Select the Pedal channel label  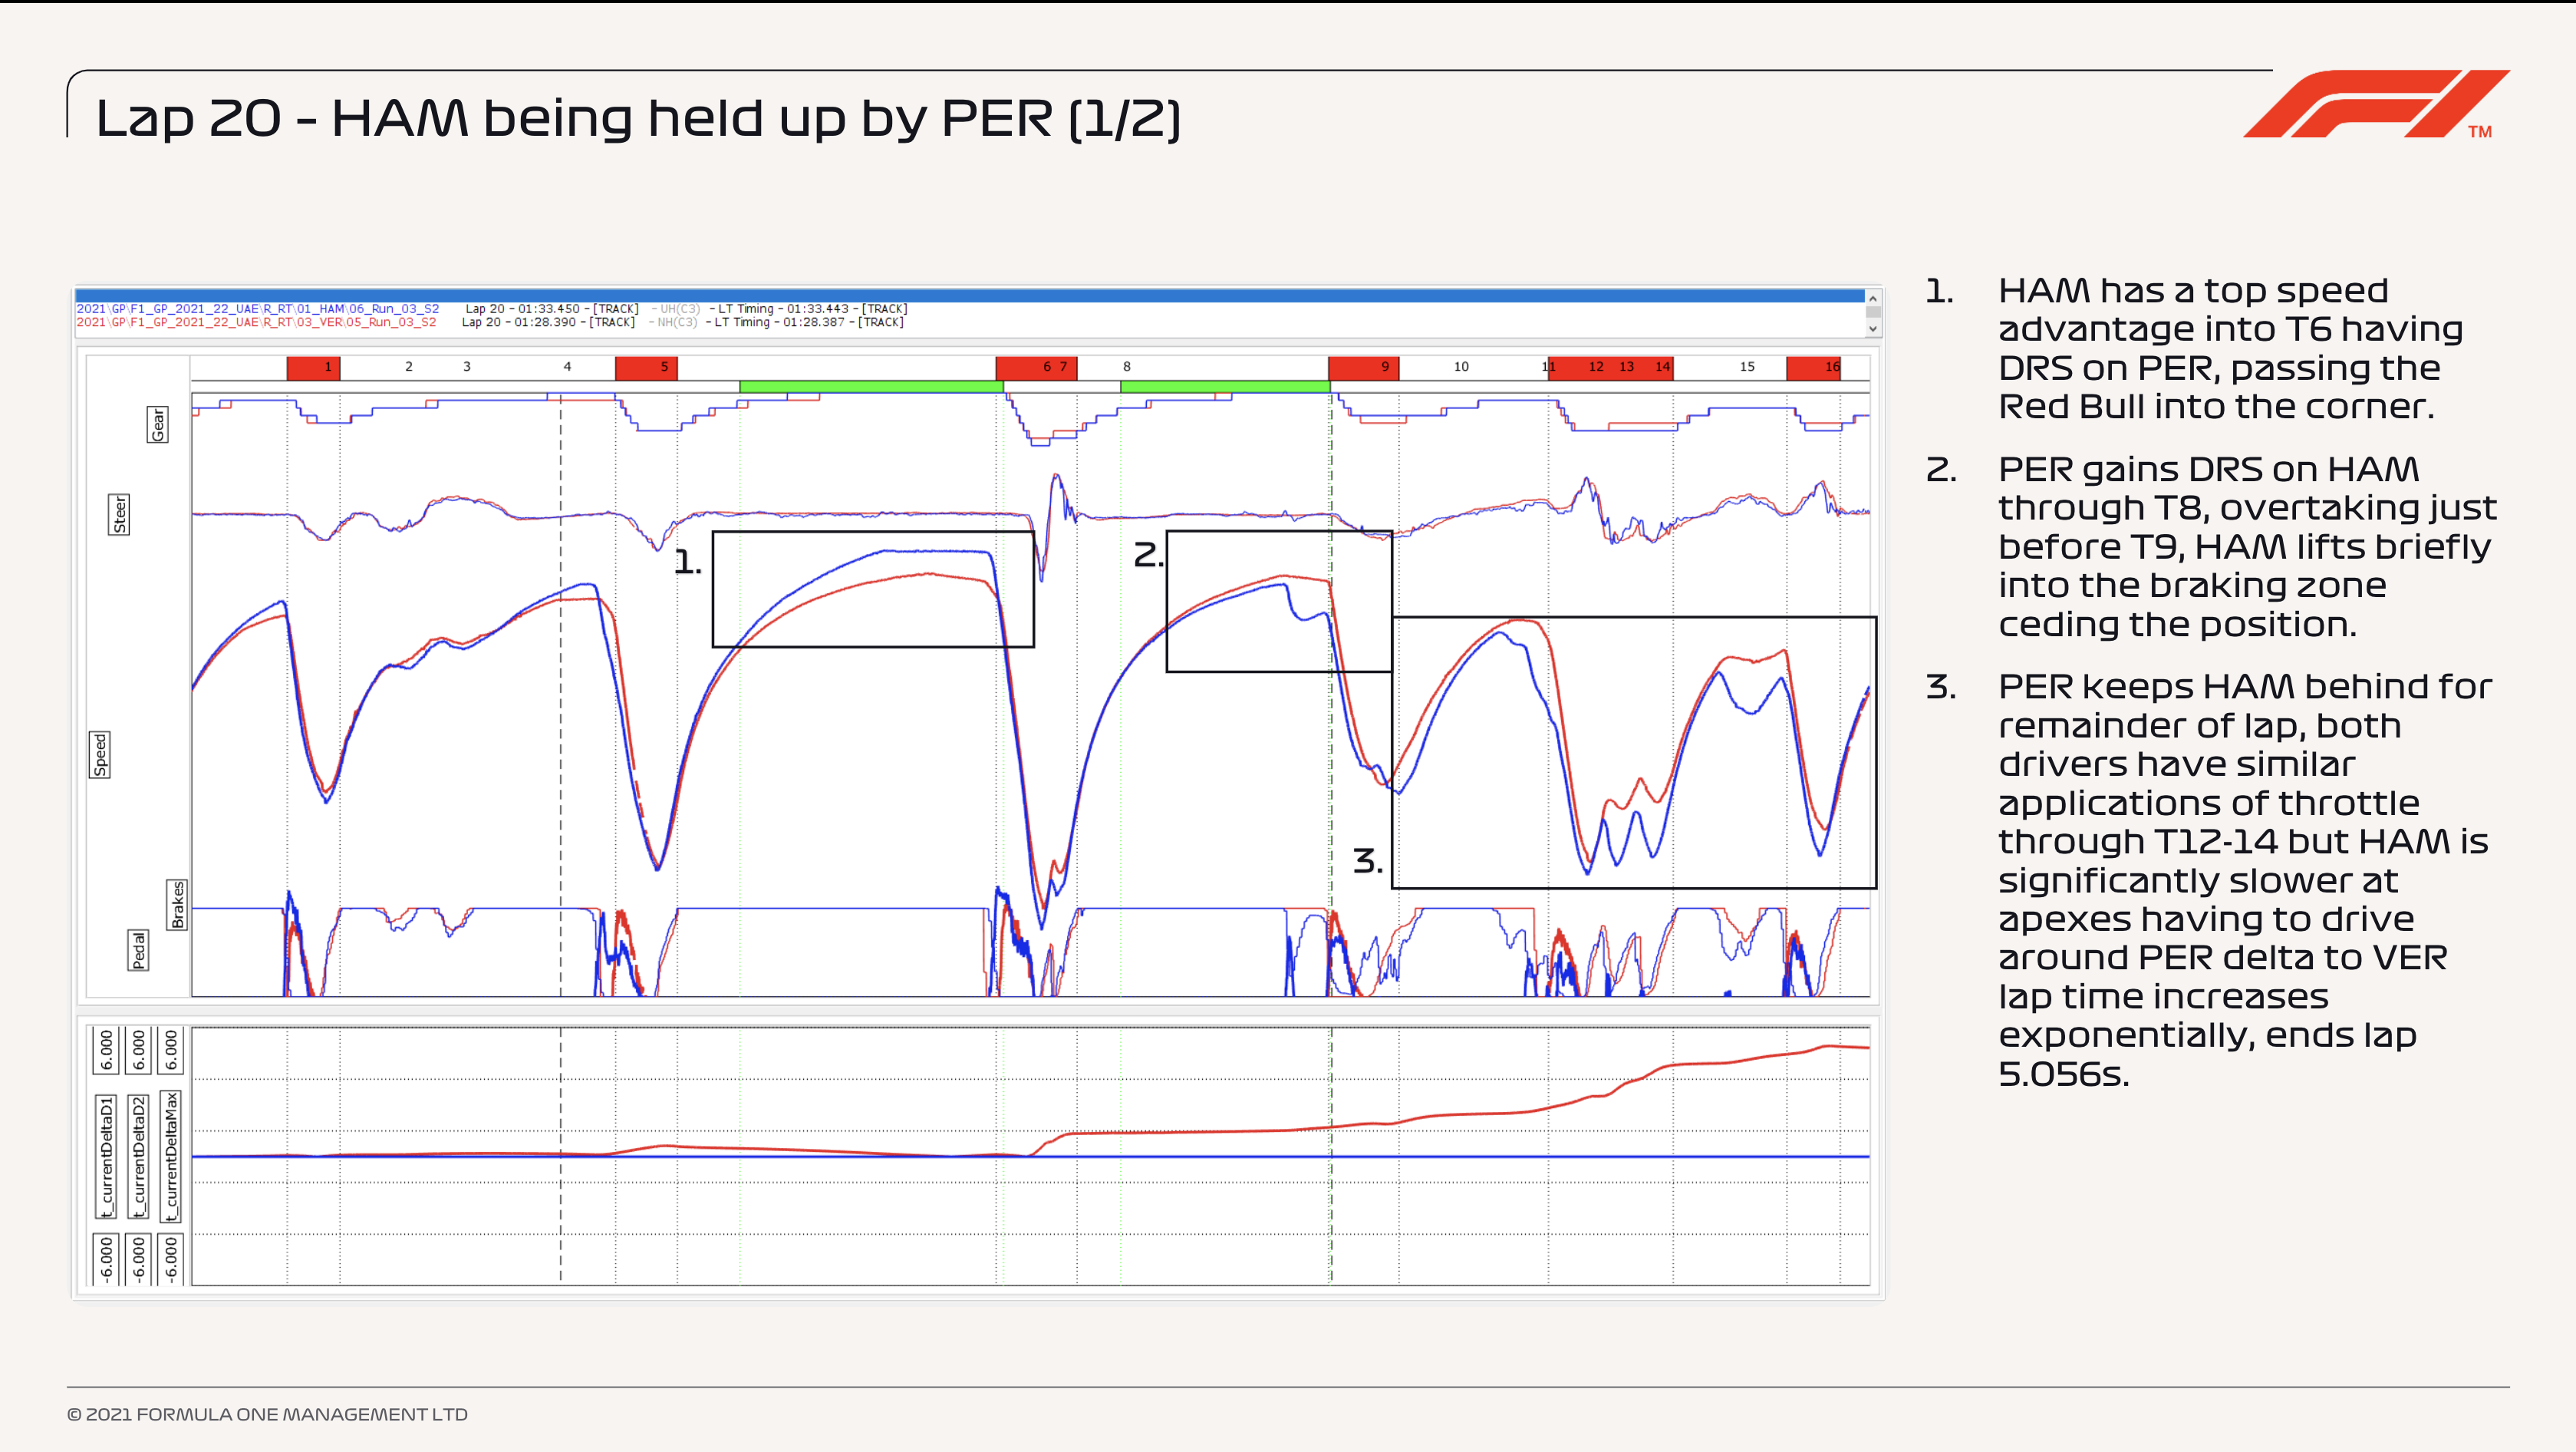pos(139,949)
